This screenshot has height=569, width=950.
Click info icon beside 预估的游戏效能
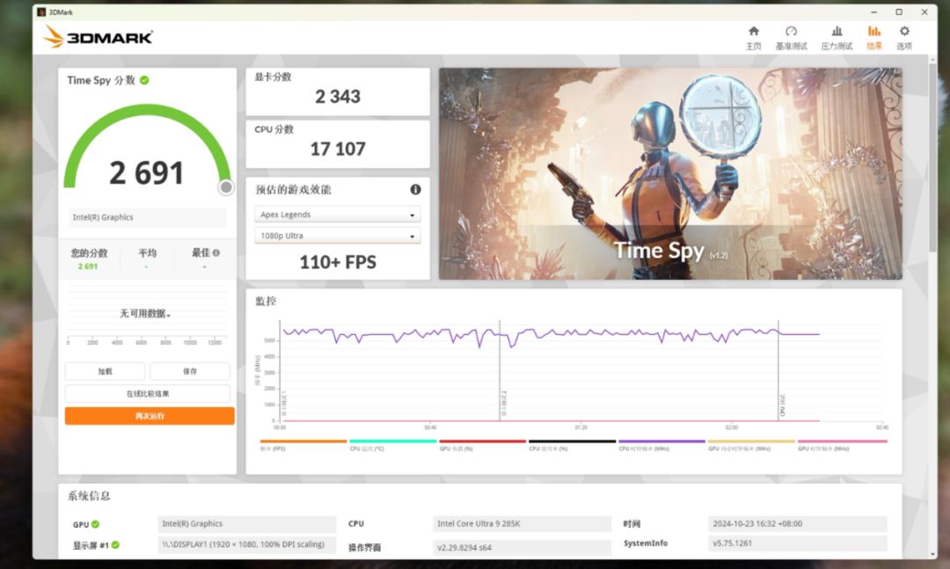click(x=415, y=189)
